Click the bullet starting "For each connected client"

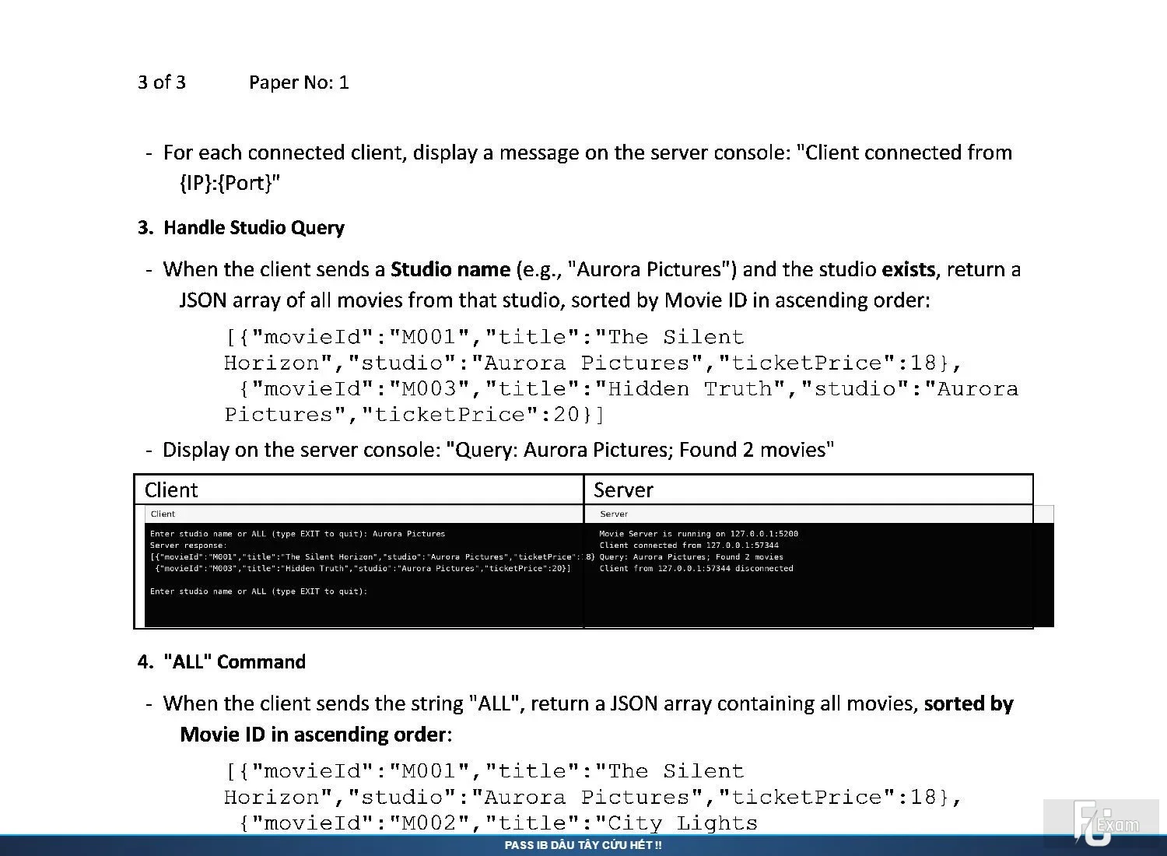pyautogui.click(x=580, y=167)
